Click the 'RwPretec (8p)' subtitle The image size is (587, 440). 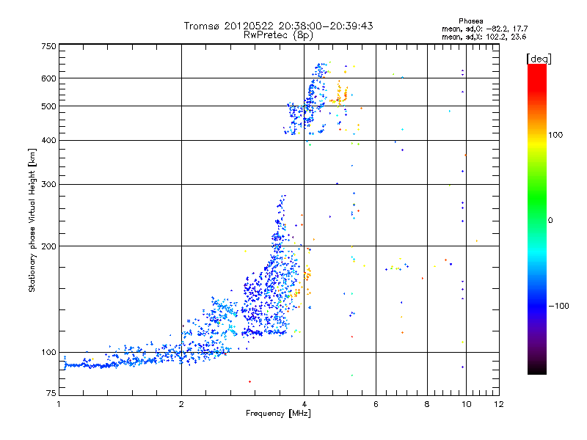coord(278,35)
